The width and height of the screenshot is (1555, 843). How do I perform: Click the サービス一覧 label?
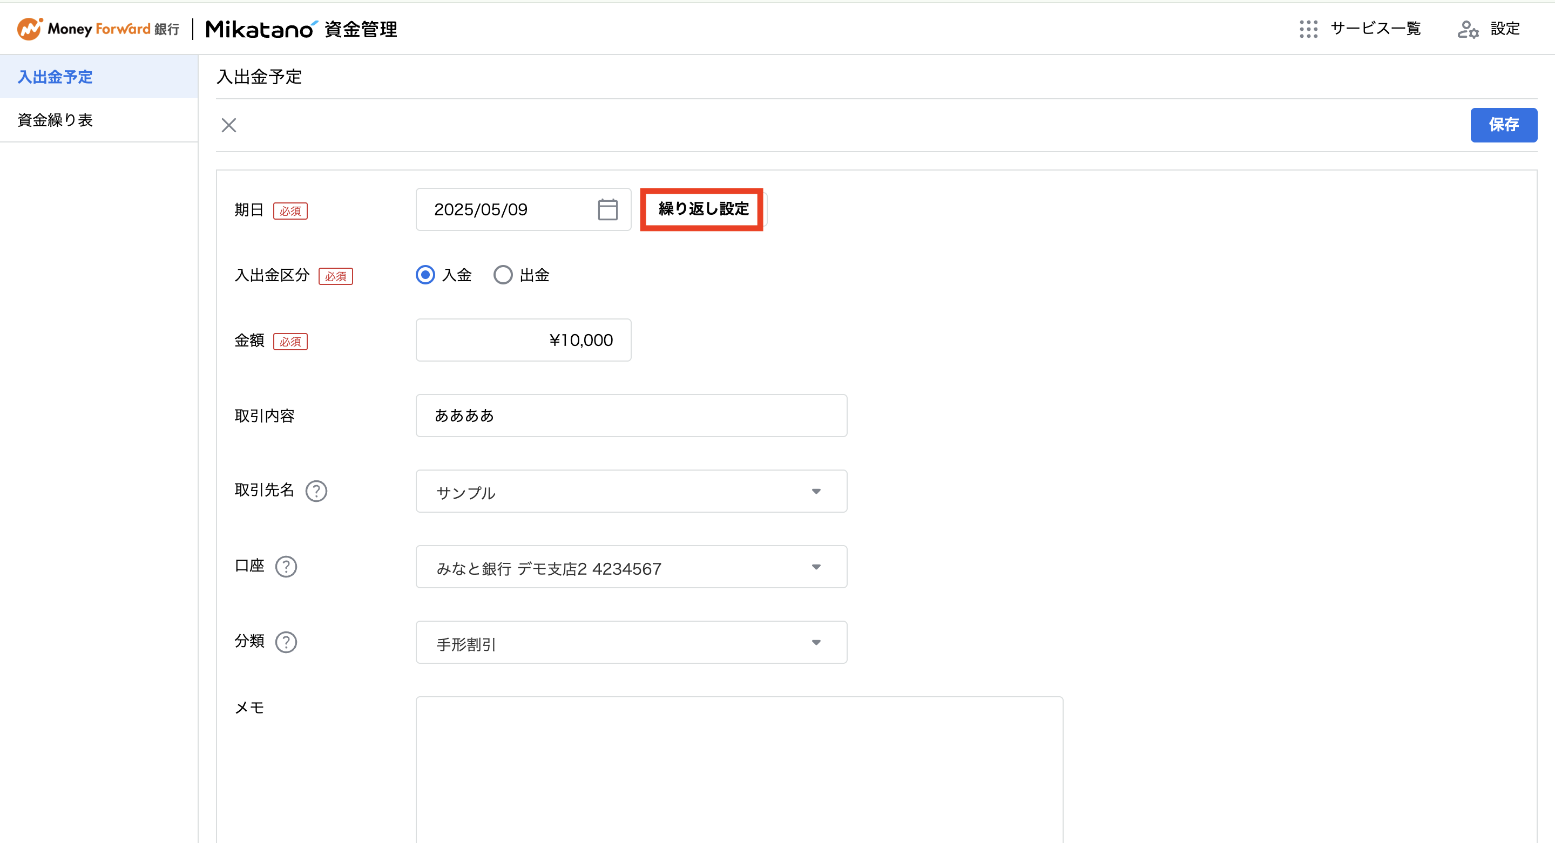[1375, 29]
